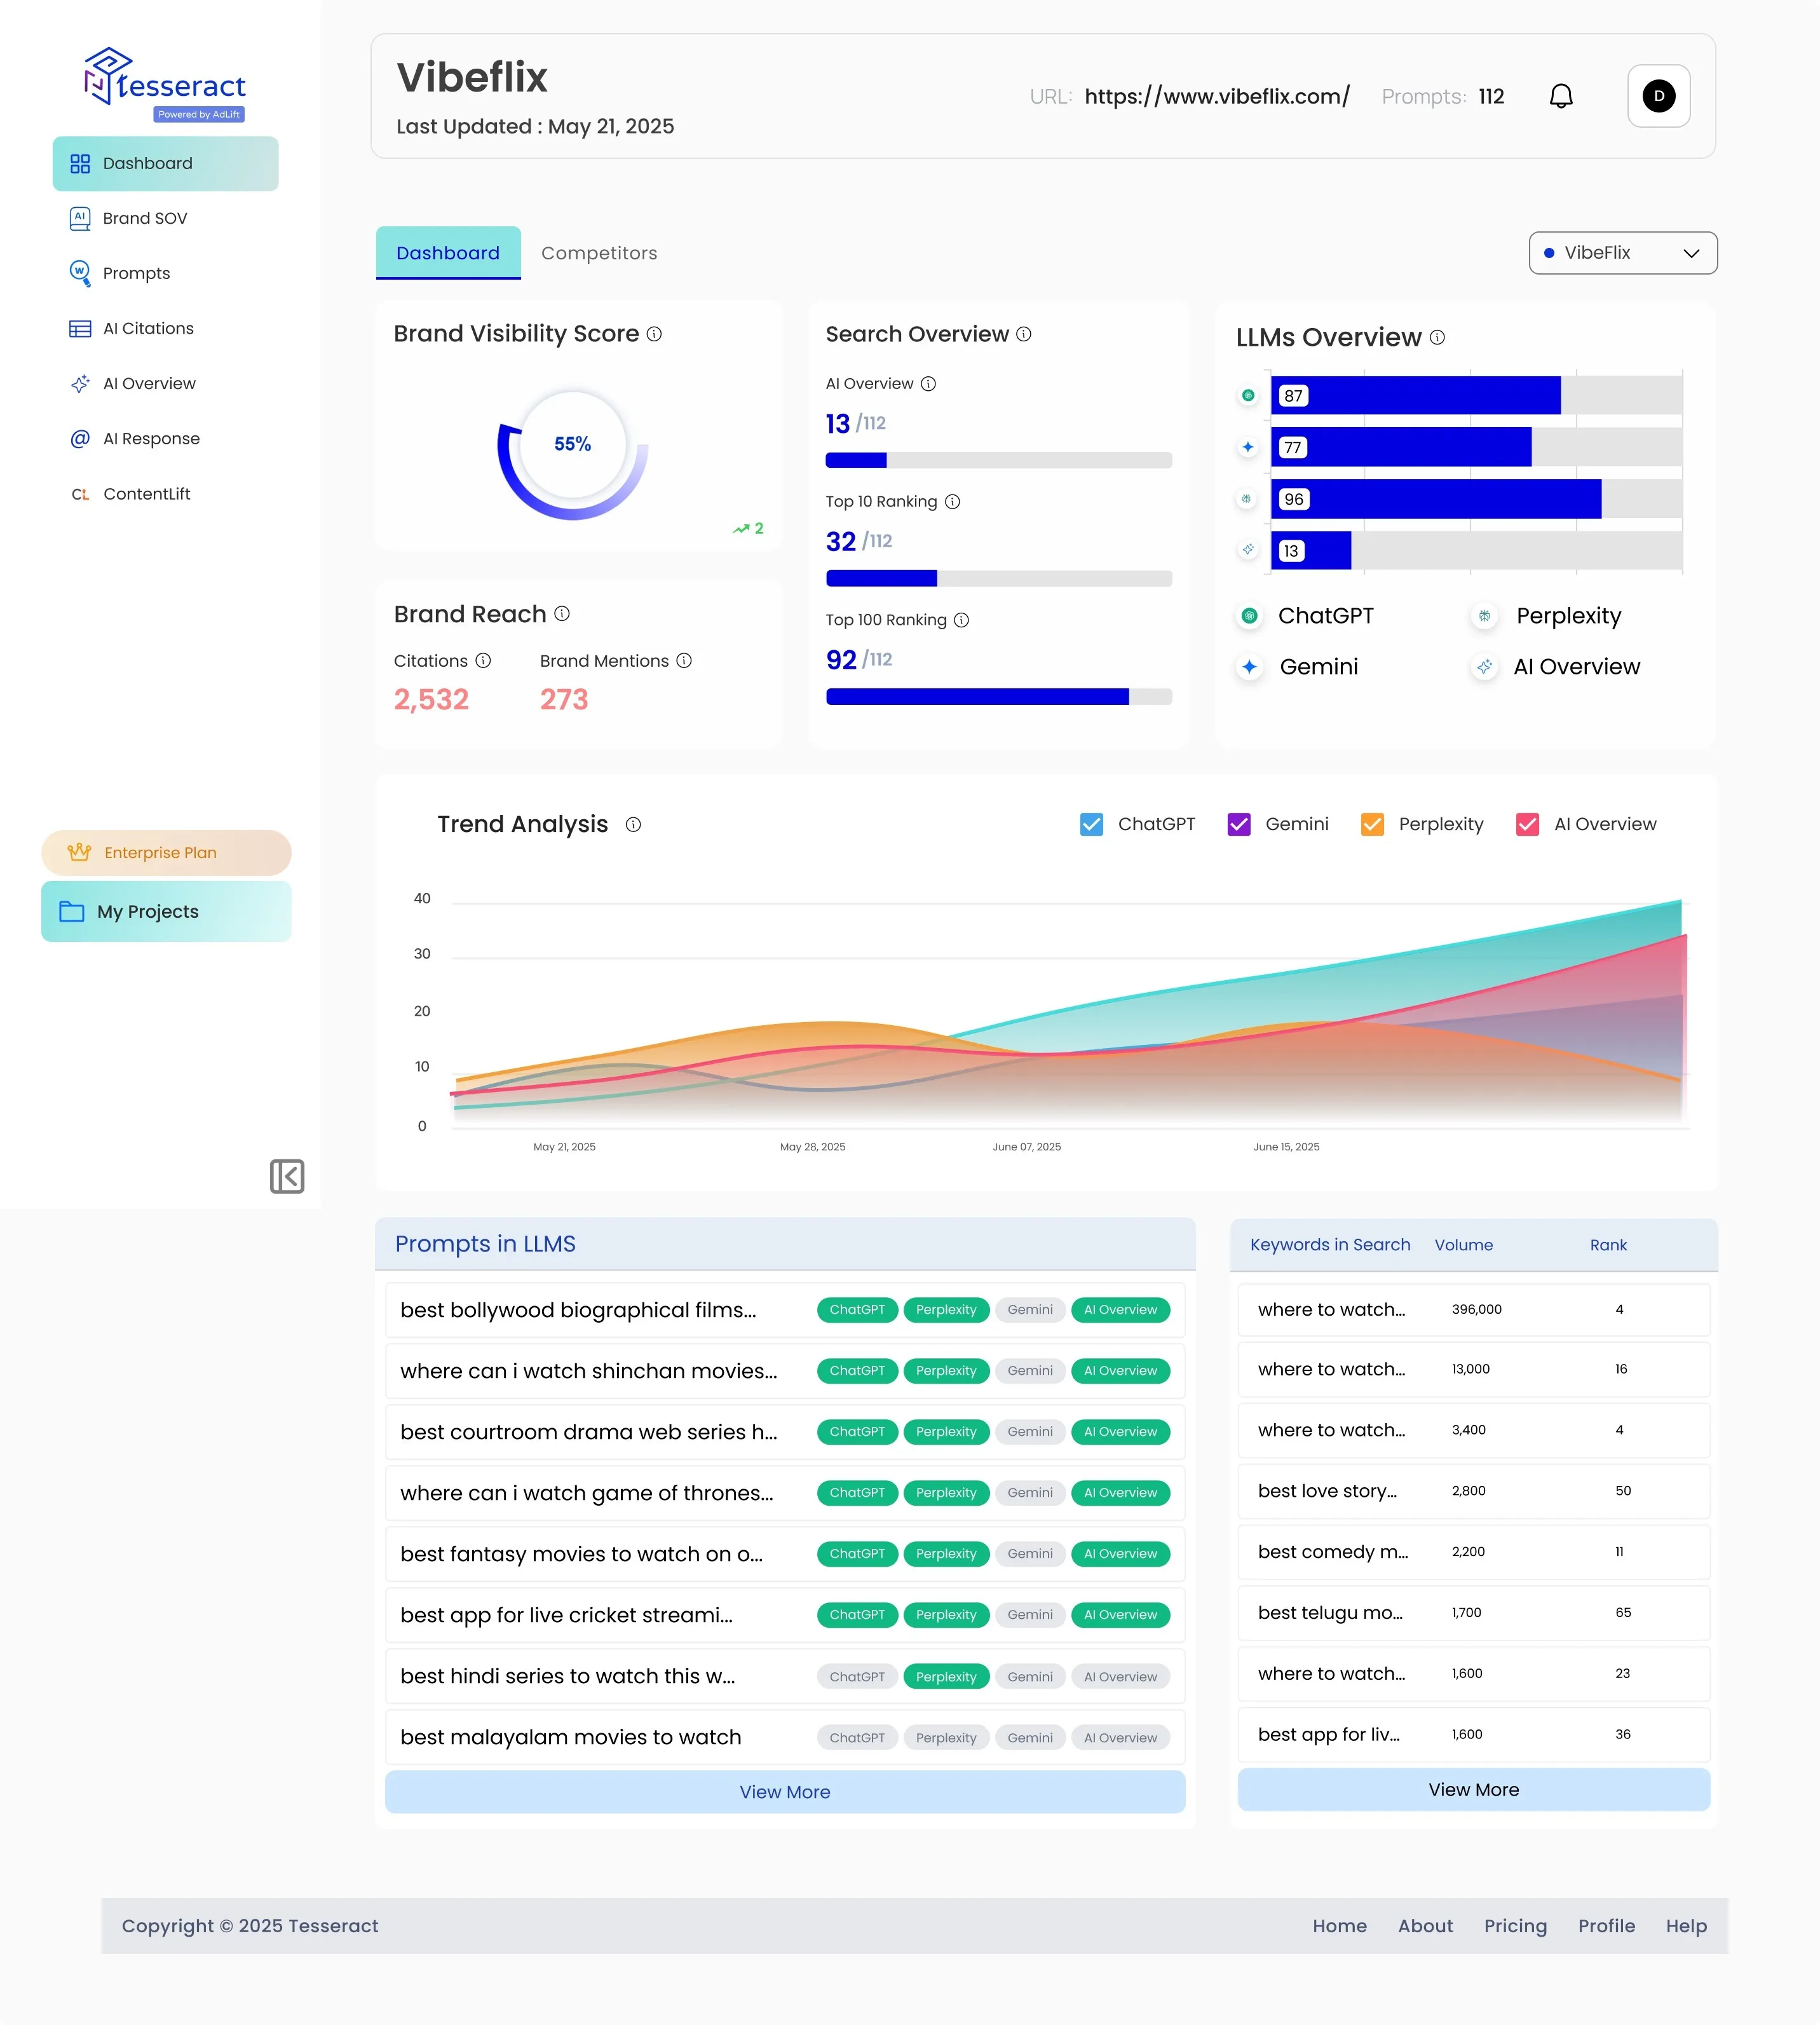Toggle ChatGPT tag on bollywood biographical films row

857,1310
